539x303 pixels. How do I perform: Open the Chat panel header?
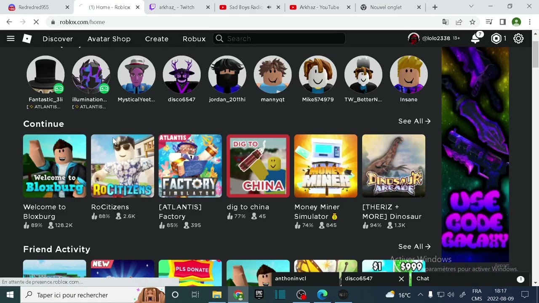point(469,279)
